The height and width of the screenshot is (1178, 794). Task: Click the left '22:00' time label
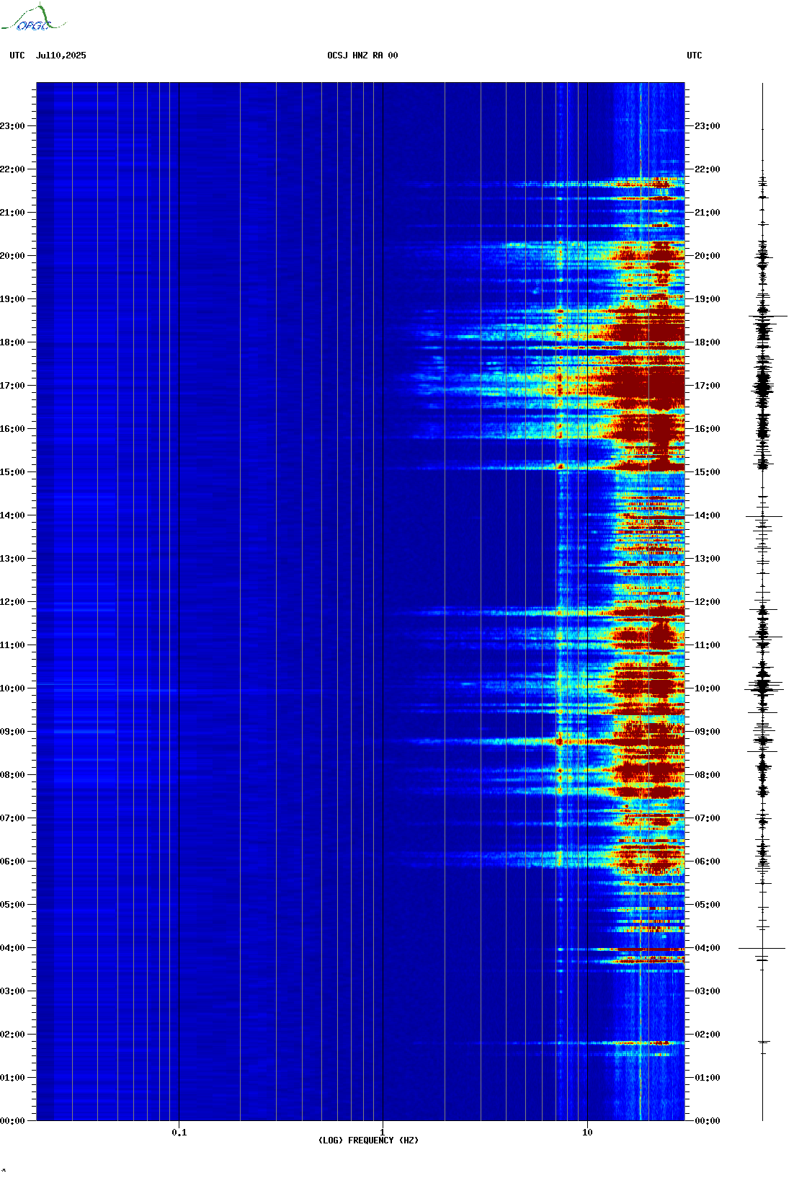[12, 169]
